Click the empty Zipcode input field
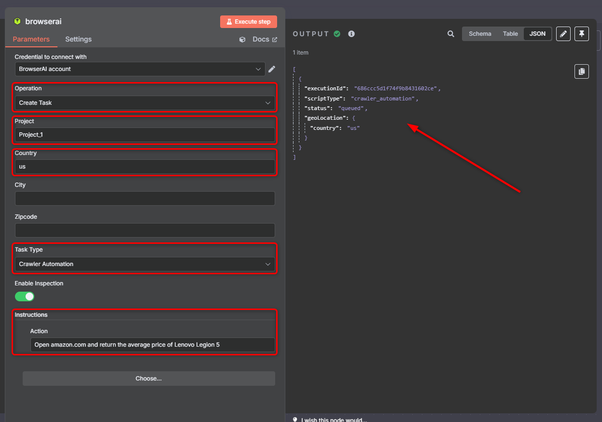Viewport: 602px width, 422px height. (x=145, y=230)
